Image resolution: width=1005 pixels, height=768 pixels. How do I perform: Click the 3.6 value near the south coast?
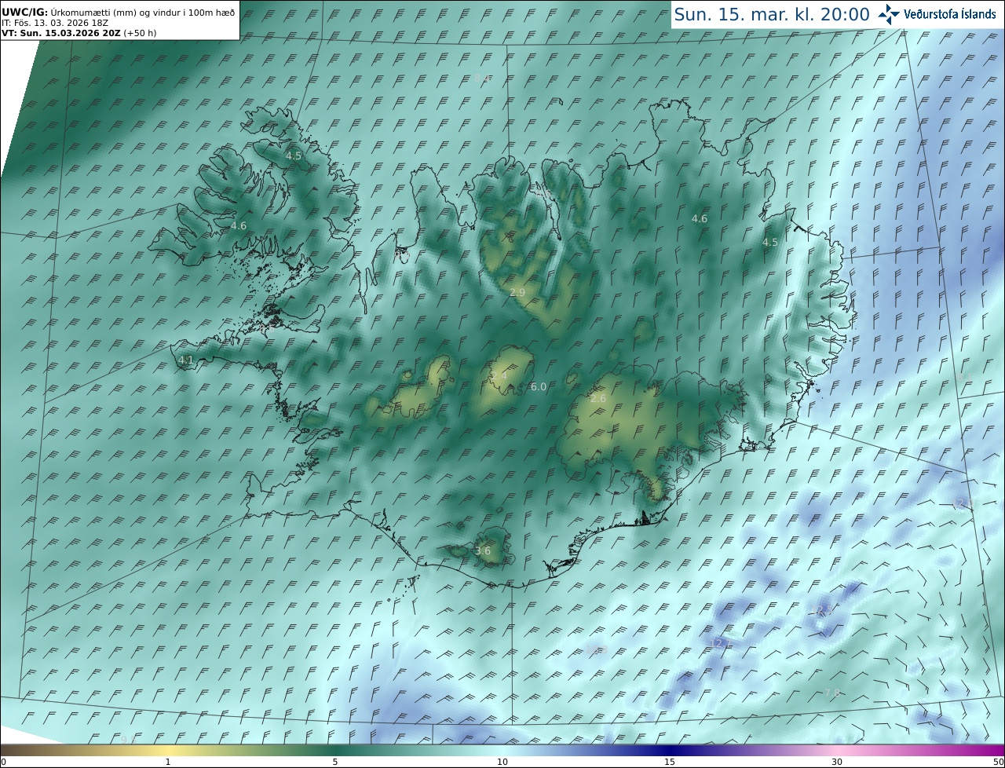coord(483,550)
